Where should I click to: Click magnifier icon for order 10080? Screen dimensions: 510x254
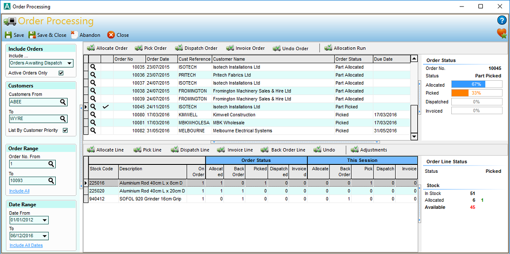(93, 115)
